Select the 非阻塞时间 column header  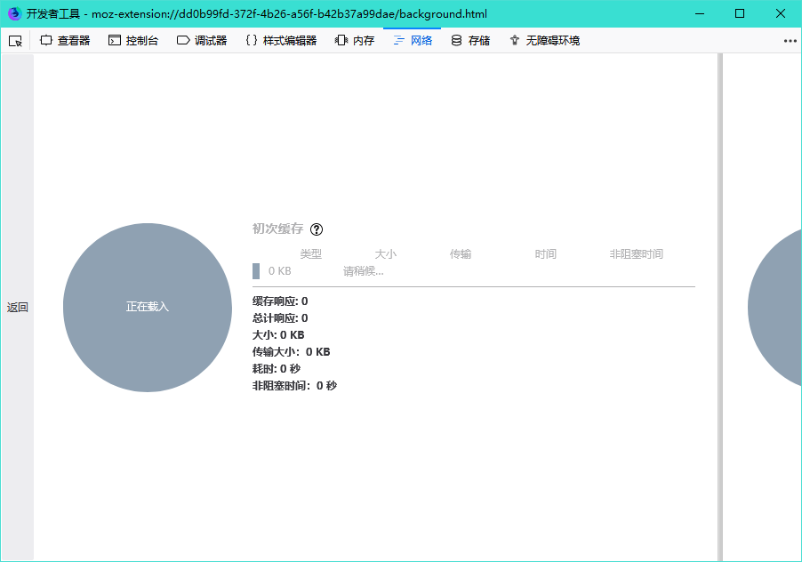pyautogui.click(x=636, y=253)
